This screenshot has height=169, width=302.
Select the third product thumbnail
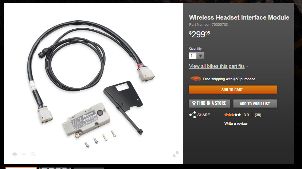click(x=89, y=168)
